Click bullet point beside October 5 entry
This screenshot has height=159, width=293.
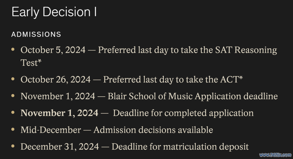click(x=13, y=49)
